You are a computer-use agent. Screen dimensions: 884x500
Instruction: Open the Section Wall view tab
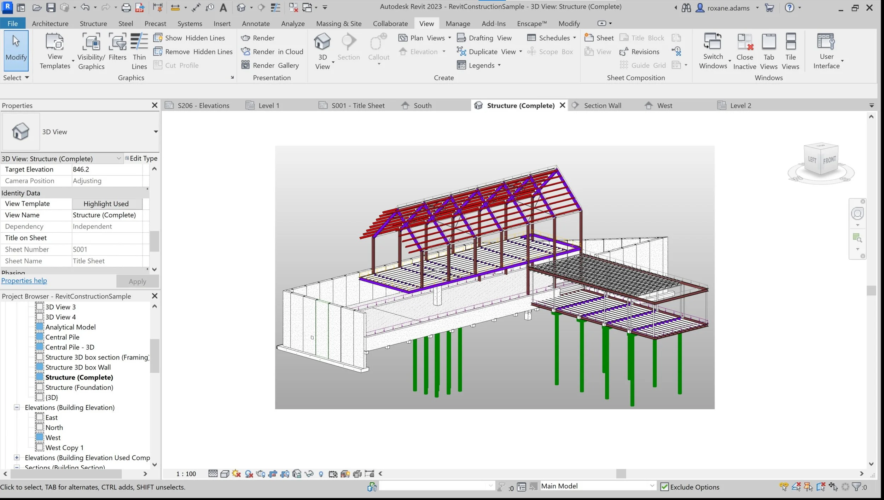tap(602, 105)
